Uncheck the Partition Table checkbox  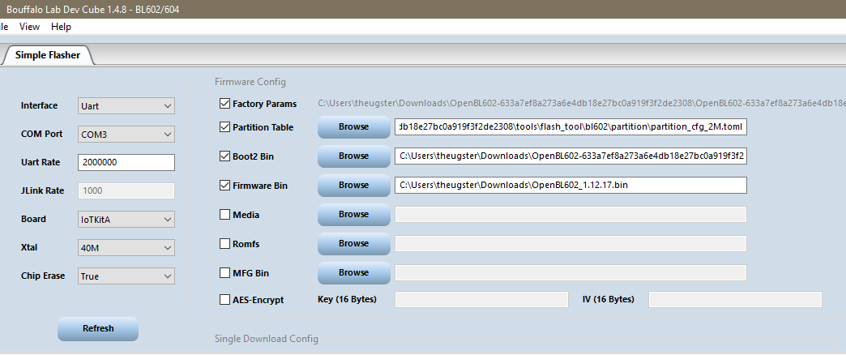[225, 126]
